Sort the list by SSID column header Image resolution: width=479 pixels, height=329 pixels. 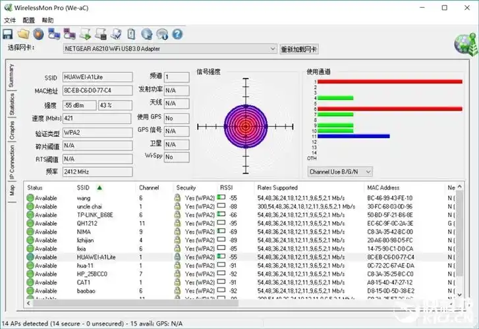[83, 188]
